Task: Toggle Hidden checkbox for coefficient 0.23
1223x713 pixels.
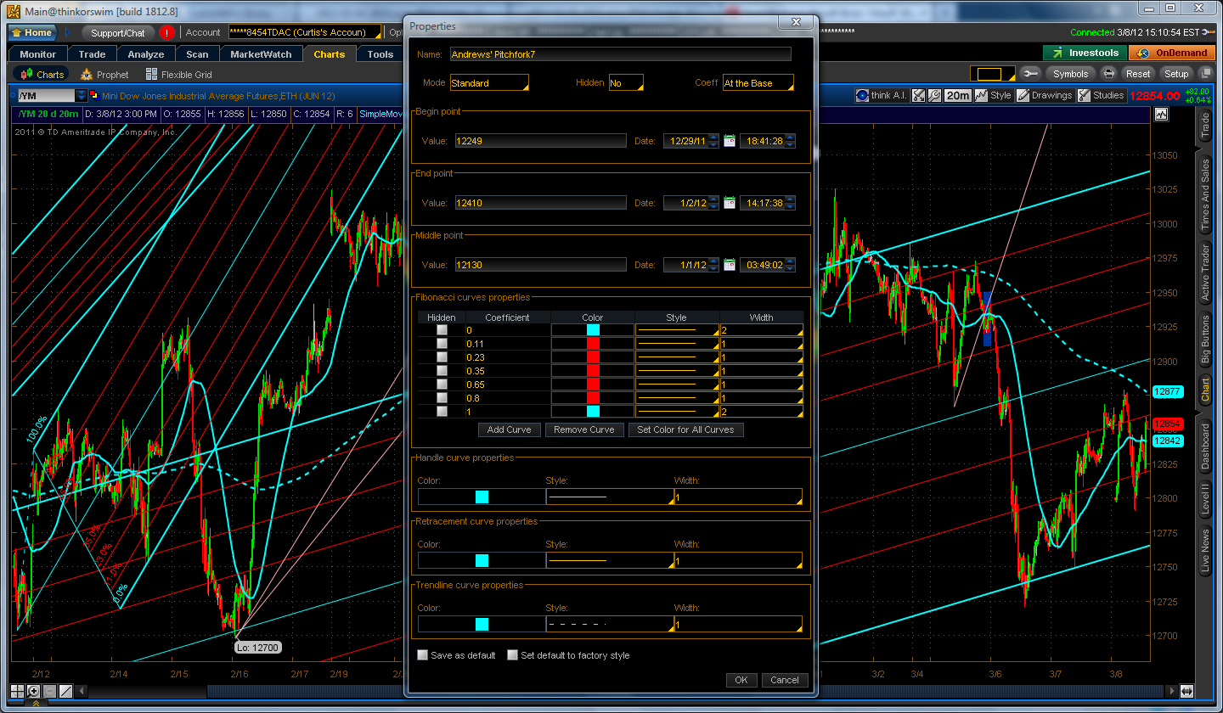Action: click(441, 357)
